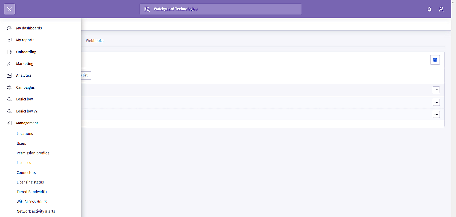Switch to the Webhooks tab

[95, 40]
